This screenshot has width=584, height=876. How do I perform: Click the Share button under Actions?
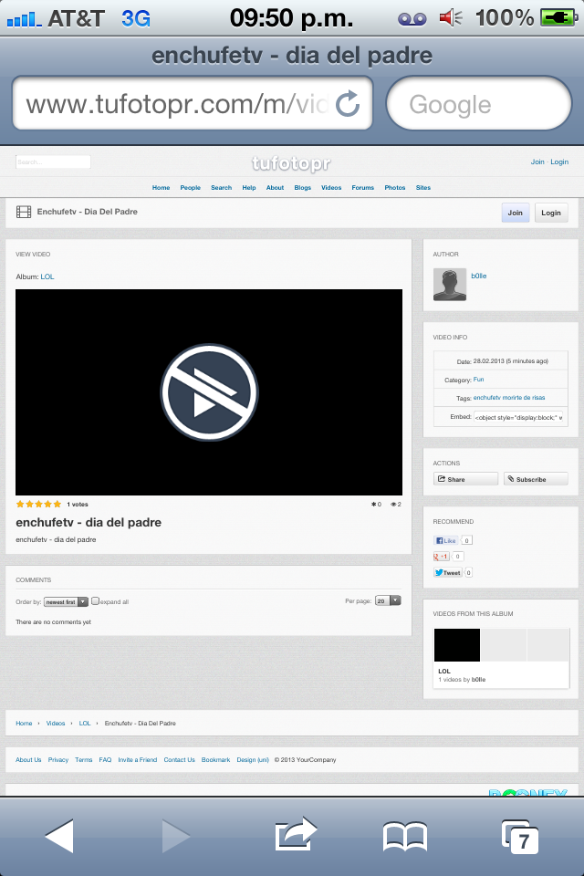[465, 479]
